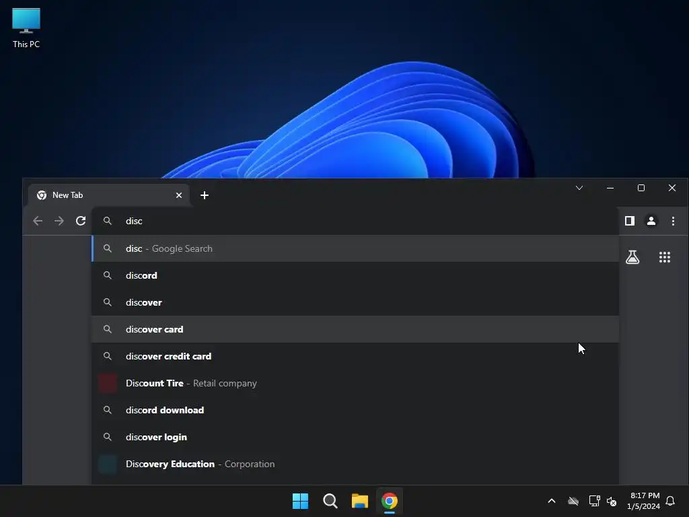
Task: Choose discord download suggestion
Action: [x=355, y=410]
